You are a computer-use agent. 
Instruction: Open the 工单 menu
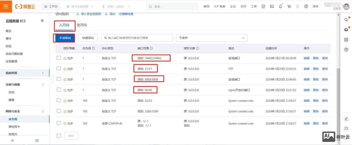(x=254, y=6)
